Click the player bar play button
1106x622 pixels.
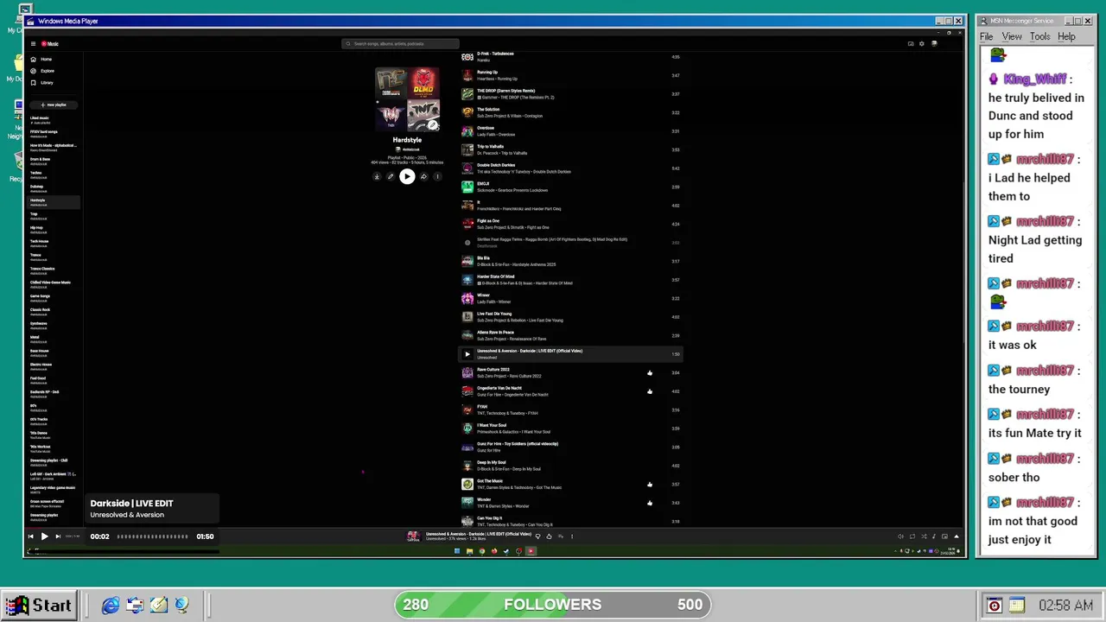[44, 536]
